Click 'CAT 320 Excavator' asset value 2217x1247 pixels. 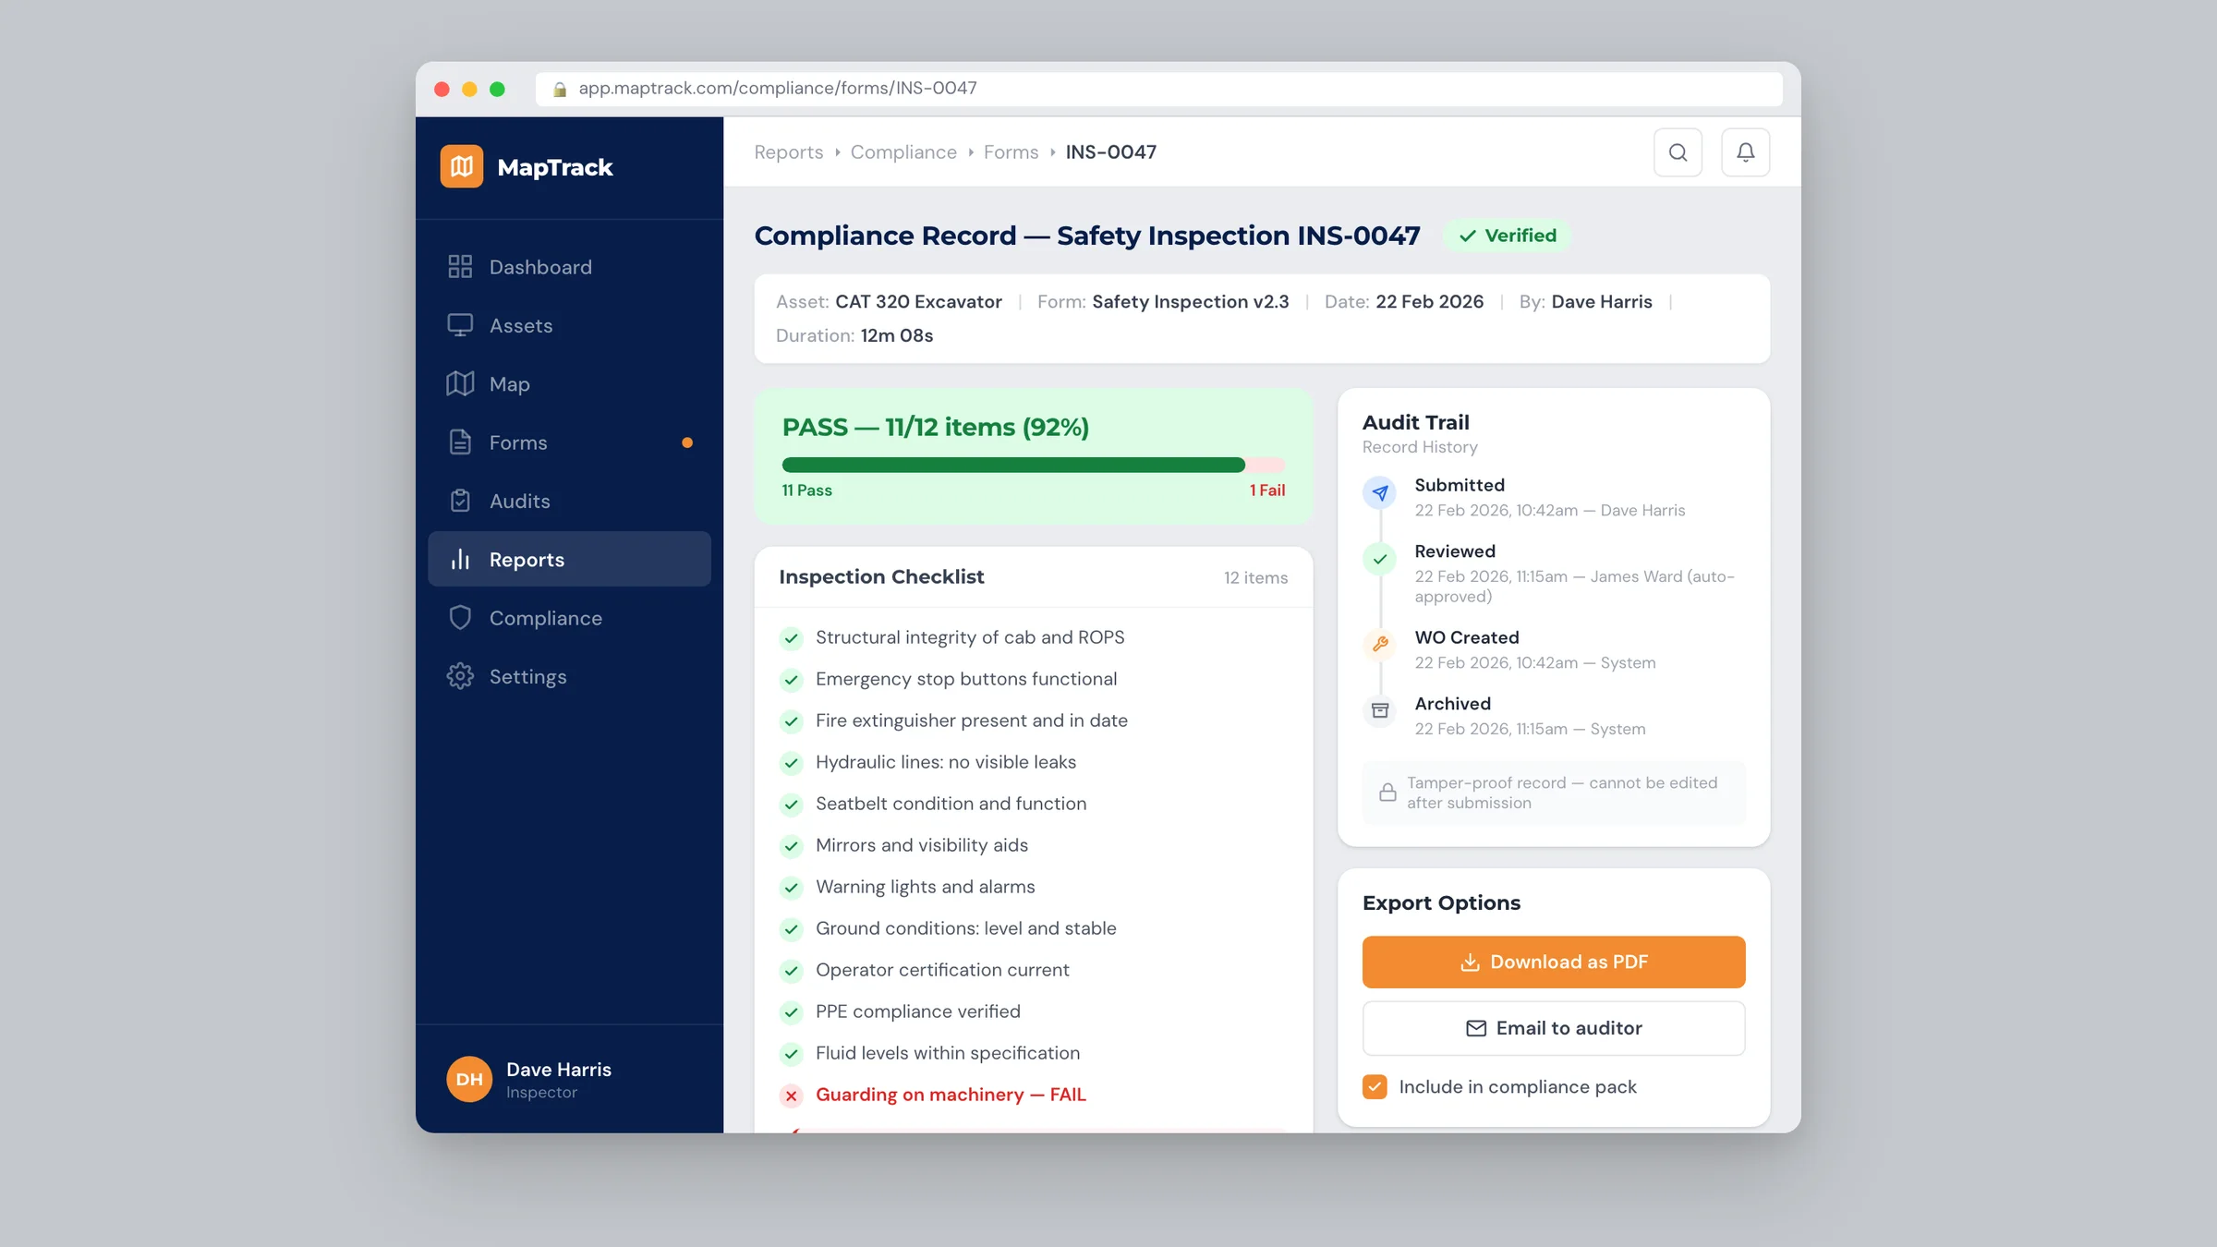(918, 302)
